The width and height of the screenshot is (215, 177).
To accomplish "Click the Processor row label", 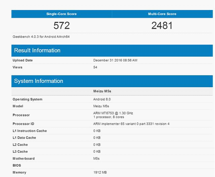I will coord(21,115).
